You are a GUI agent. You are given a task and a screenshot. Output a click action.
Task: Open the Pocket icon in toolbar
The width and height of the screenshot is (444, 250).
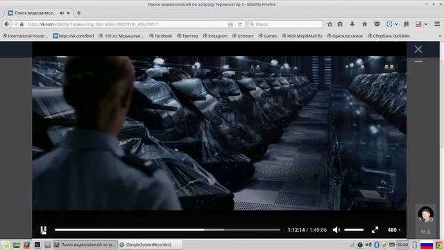click(377, 24)
